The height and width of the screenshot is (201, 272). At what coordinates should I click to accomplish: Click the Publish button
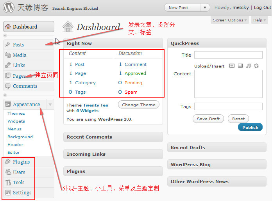[250, 127]
